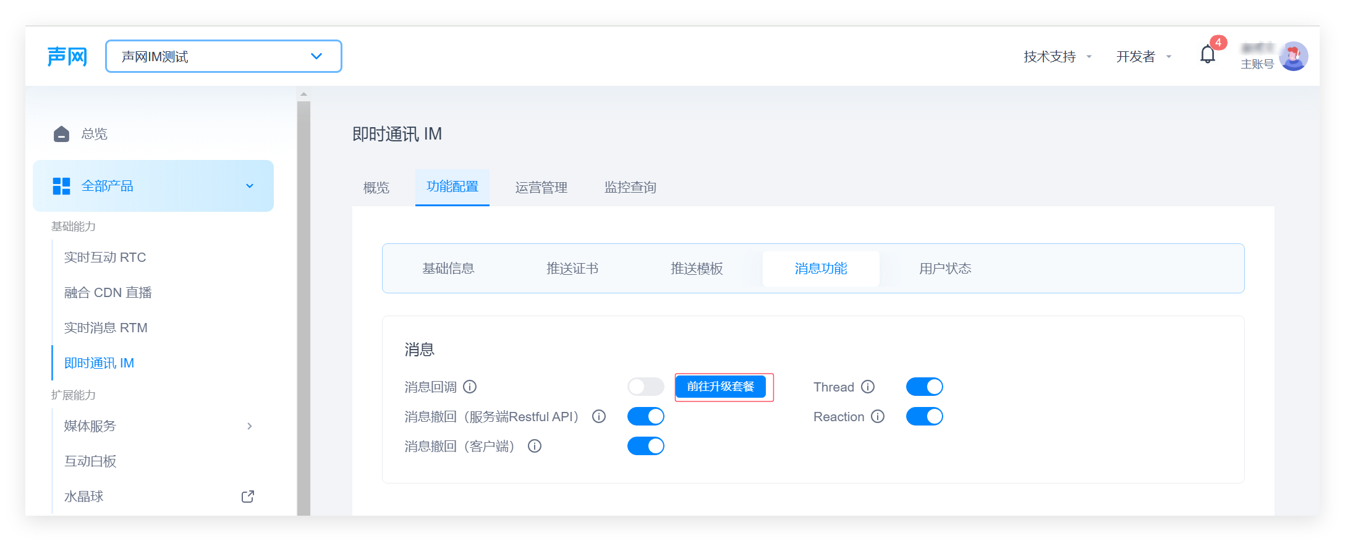This screenshot has width=1345, height=541.
Task: Enable the 消息回调 switch
Action: tap(646, 387)
